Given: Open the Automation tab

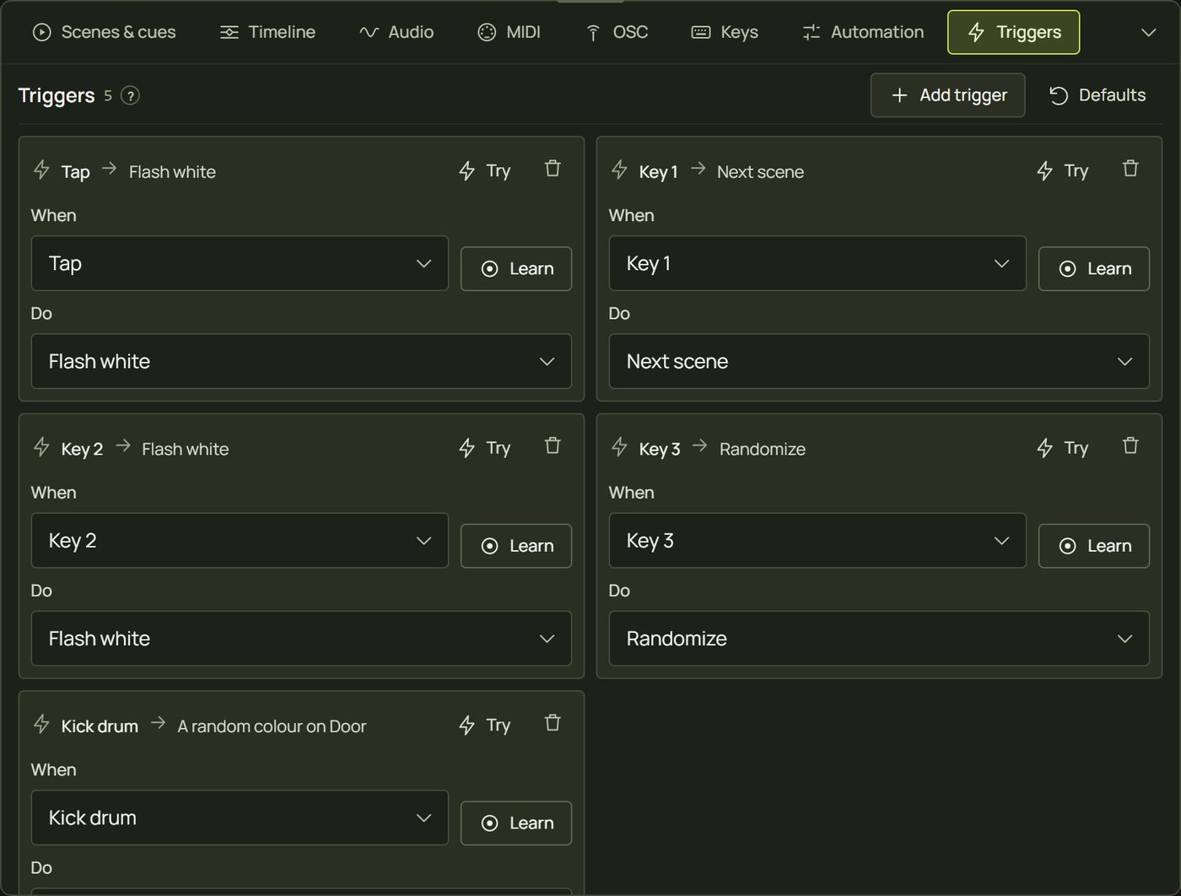Looking at the screenshot, I should tap(862, 32).
